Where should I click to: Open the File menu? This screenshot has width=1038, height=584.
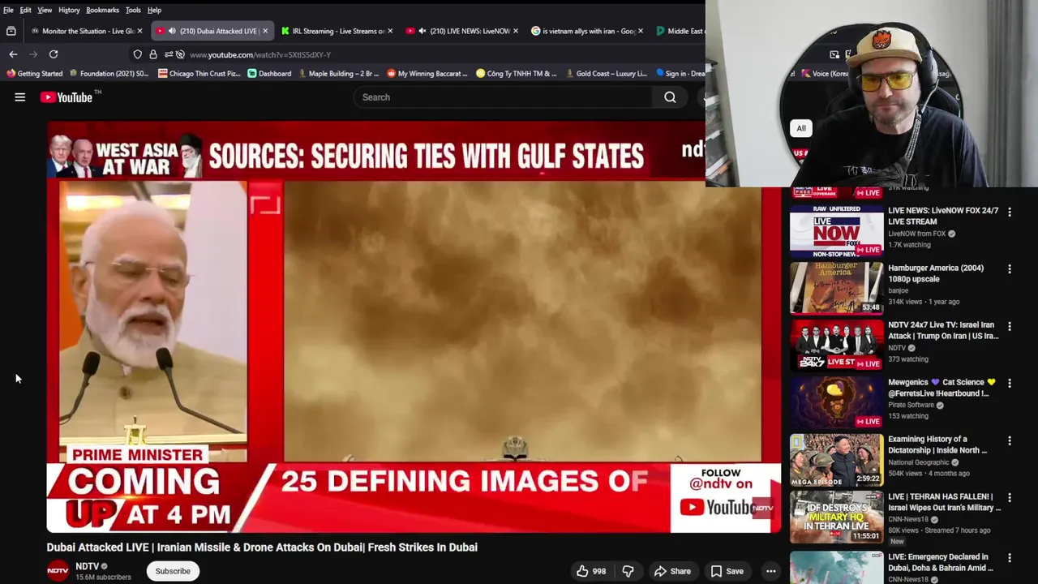click(x=8, y=10)
